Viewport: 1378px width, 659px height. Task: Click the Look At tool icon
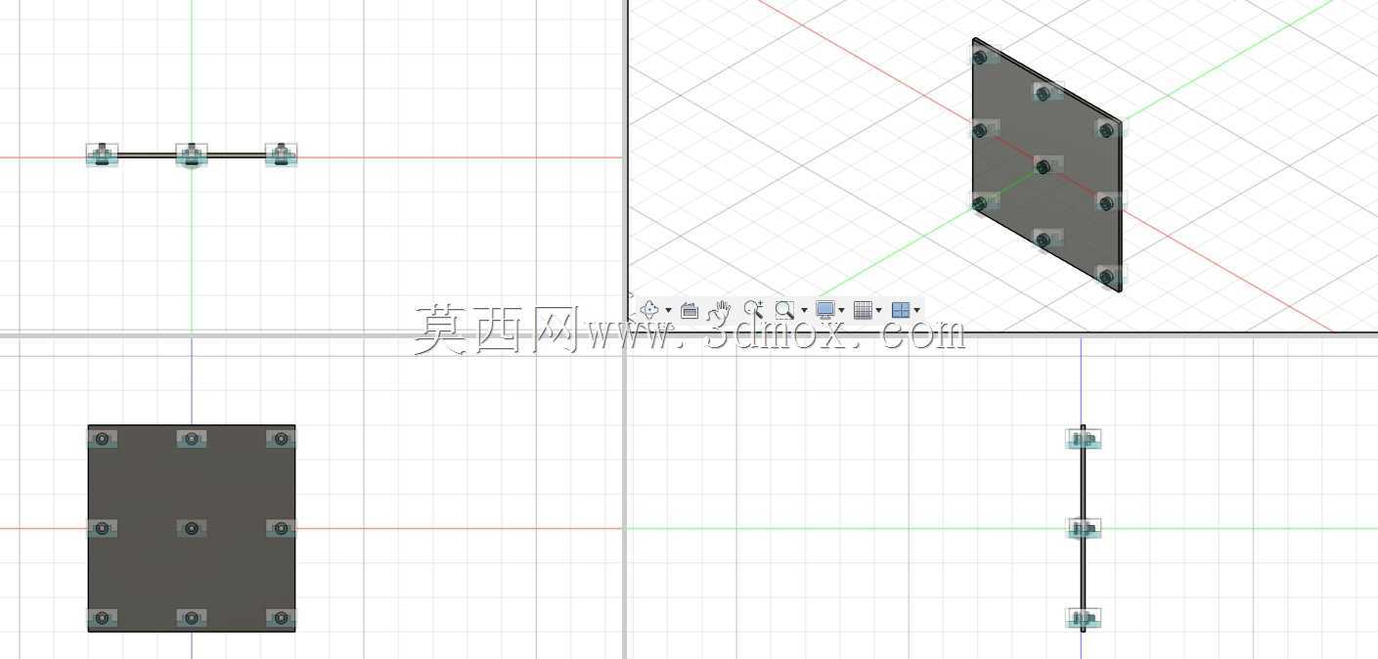[x=689, y=310]
